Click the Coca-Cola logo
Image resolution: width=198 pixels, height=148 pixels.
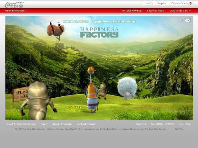pyautogui.click(x=14, y=5)
